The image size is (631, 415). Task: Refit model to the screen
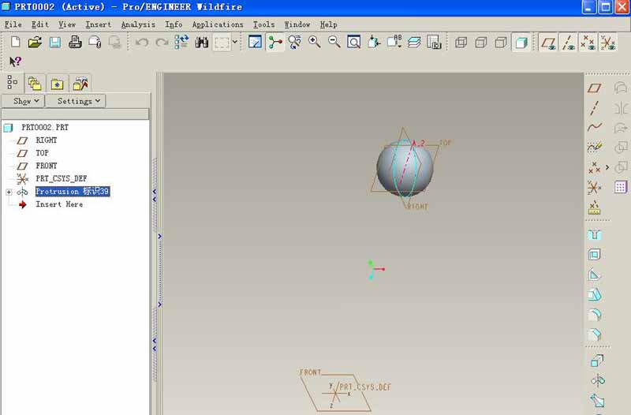point(353,42)
